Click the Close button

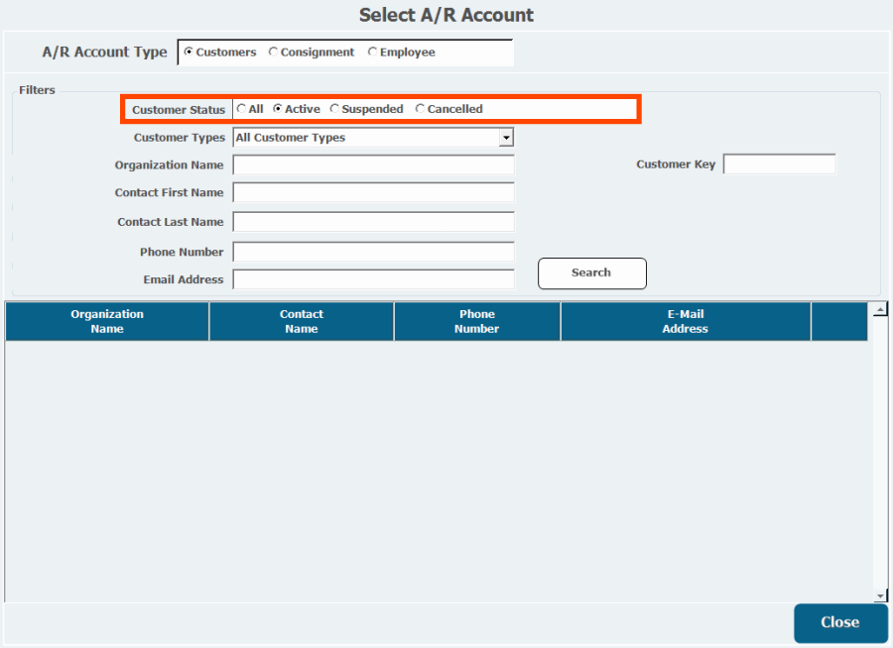pos(839,623)
